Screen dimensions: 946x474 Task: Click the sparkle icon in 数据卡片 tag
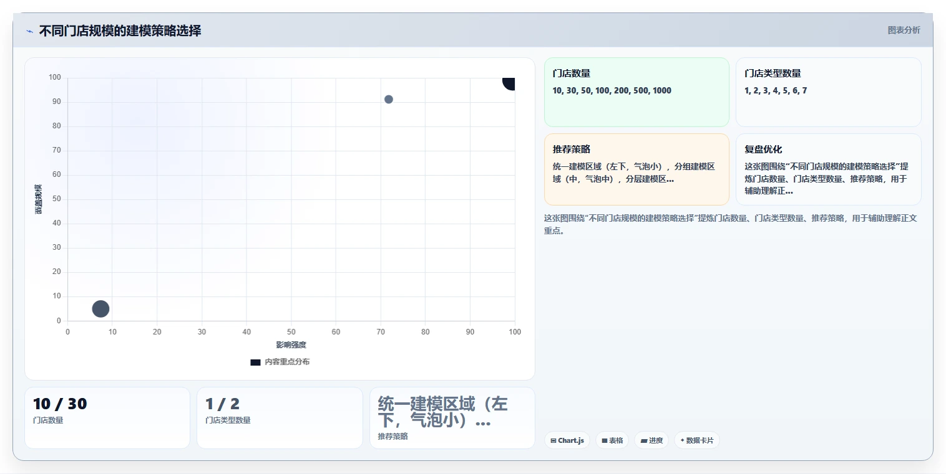pos(682,440)
